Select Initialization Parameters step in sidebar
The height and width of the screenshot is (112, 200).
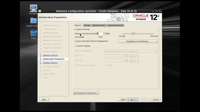coord(53,59)
